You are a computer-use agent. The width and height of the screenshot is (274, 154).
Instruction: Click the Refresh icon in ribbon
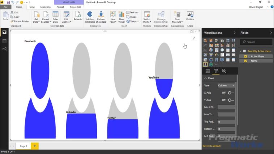click(x=78, y=16)
